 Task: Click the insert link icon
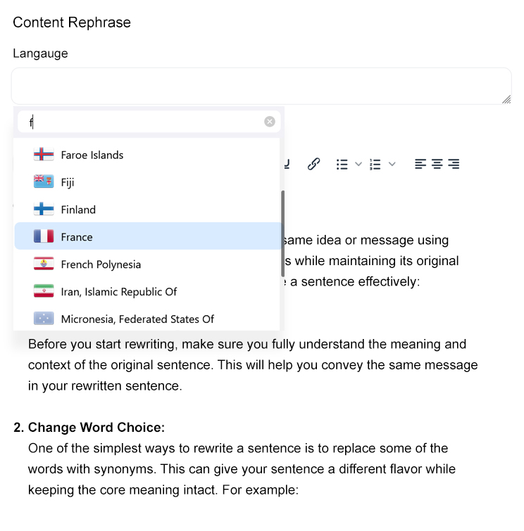(x=314, y=164)
